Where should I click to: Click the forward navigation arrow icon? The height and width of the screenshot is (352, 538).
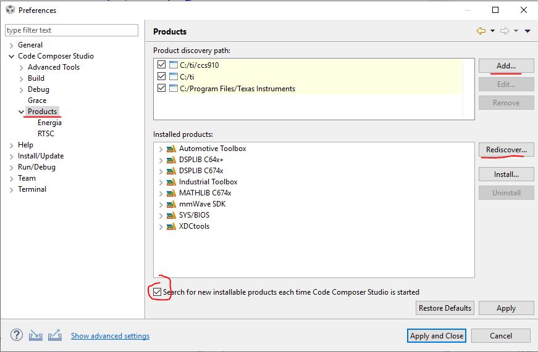pos(505,31)
